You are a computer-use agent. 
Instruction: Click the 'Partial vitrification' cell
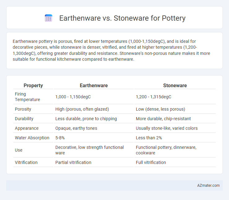[94, 162]
